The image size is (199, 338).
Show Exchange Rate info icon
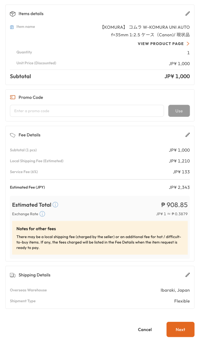pyautogui.click(x=42, y=214)
